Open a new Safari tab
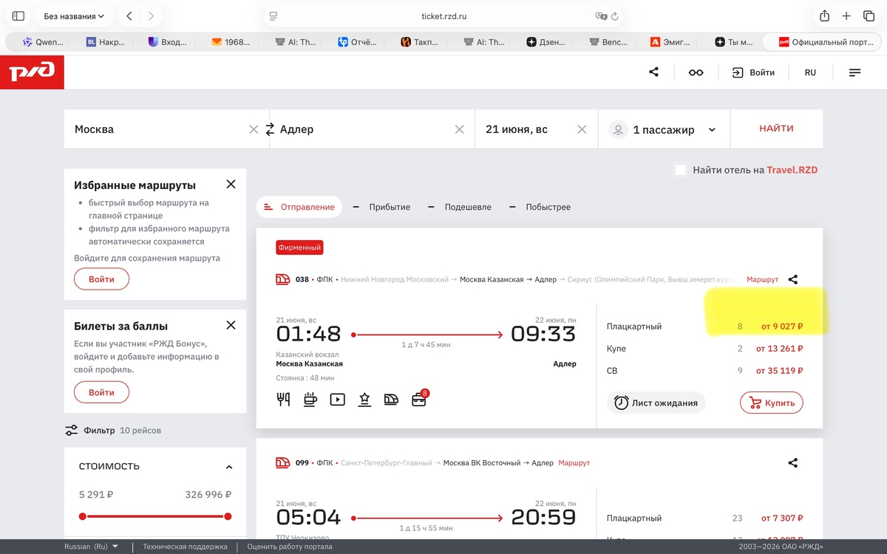The image size is (887, 554). point(847,16)
